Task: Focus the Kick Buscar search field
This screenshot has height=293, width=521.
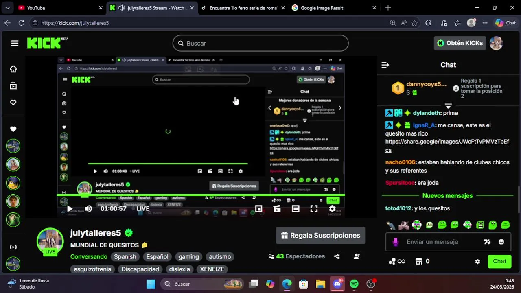Action: 260,43
